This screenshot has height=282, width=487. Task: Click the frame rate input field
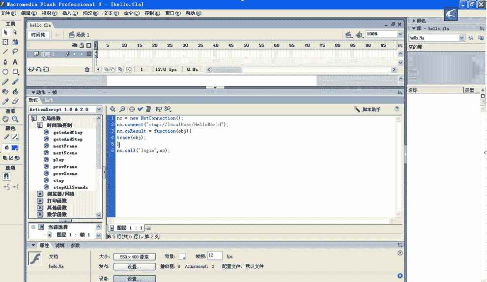coord(215,255)
